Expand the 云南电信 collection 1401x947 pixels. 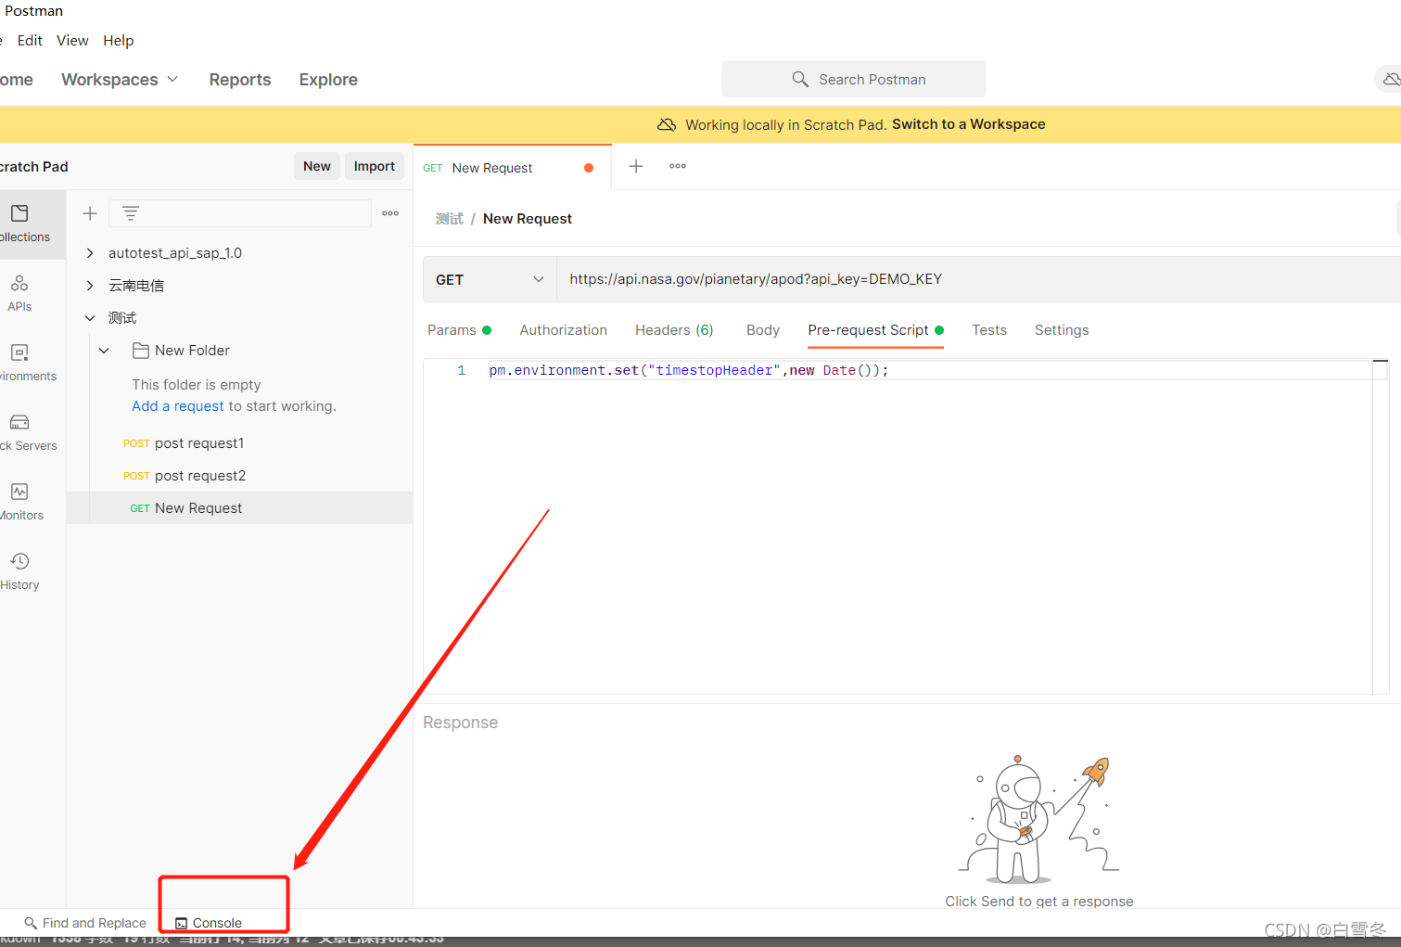click(x=90, y=286)
